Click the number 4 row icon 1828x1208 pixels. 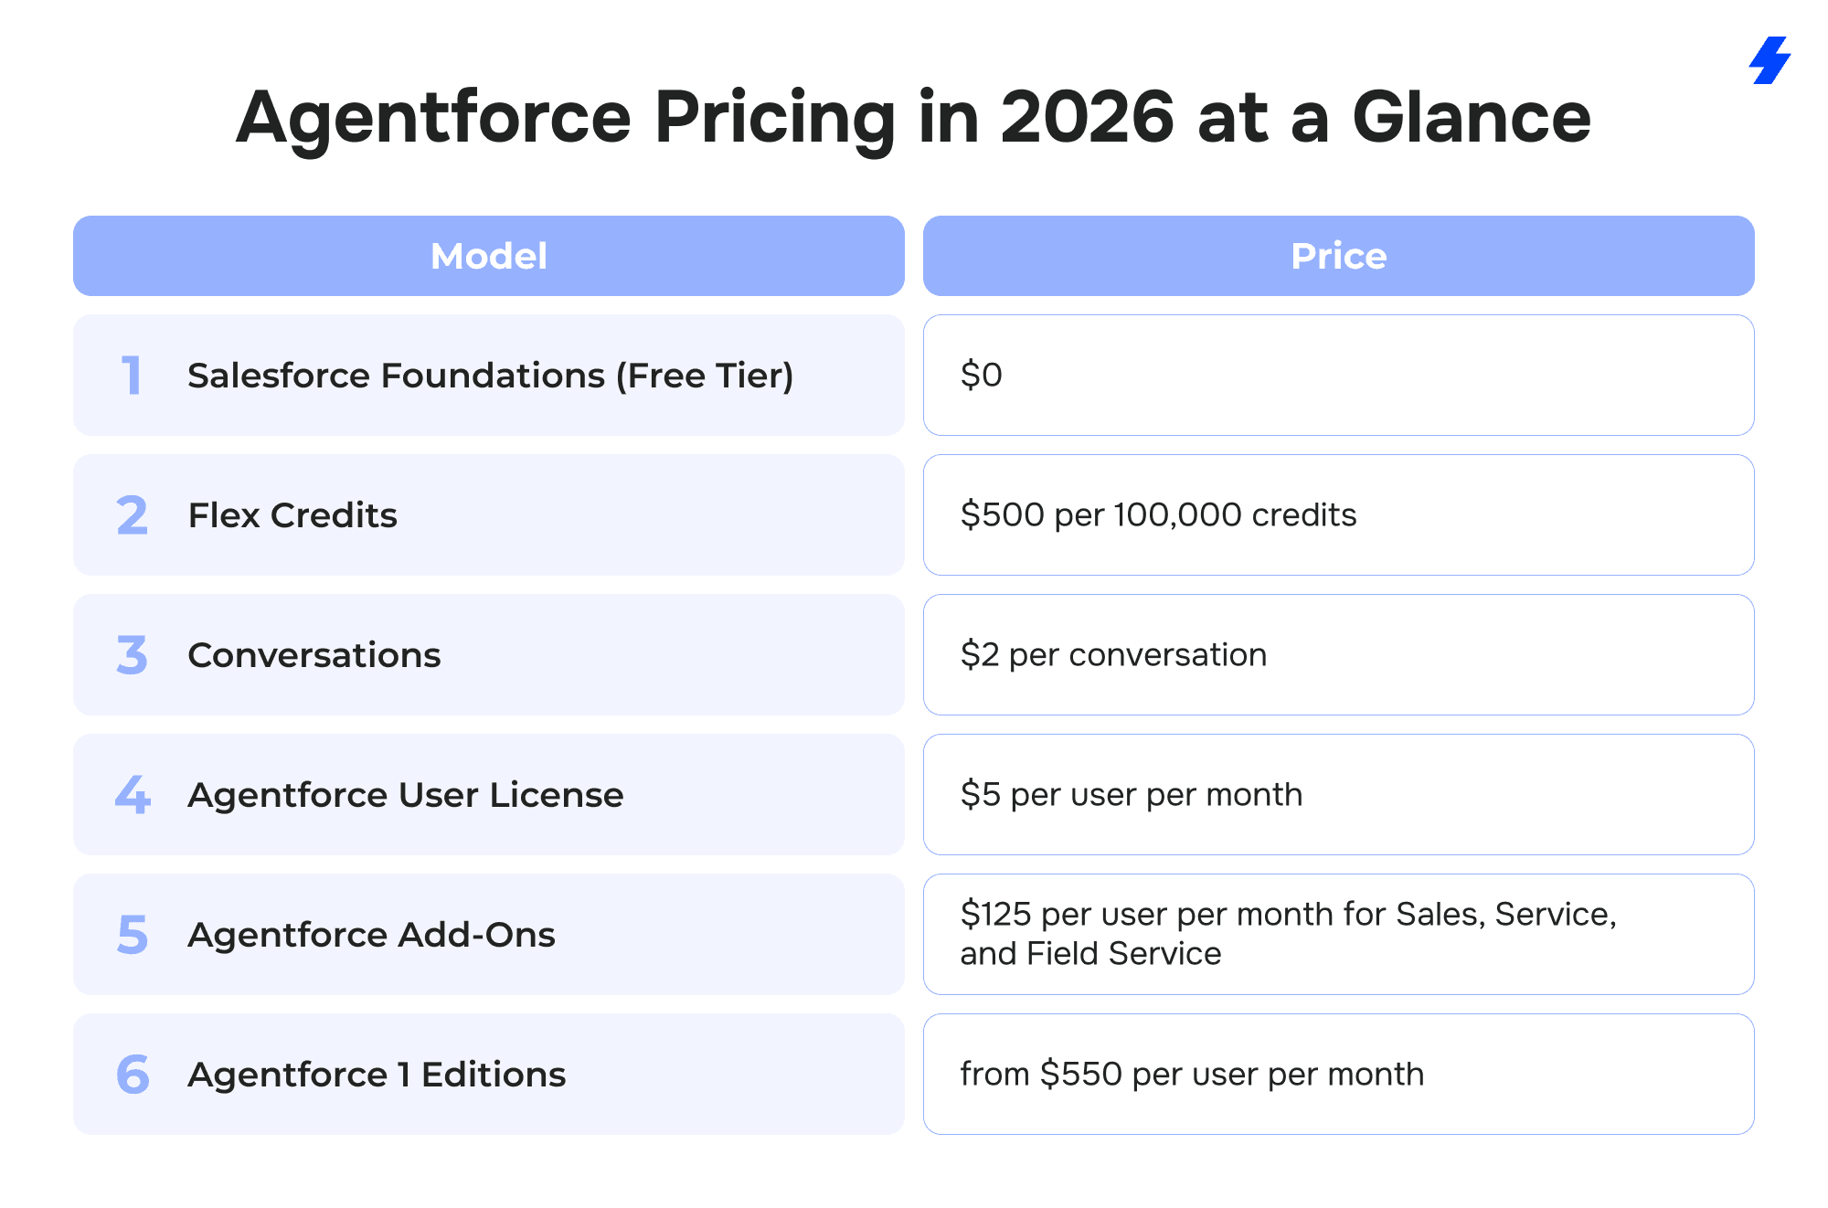click(x=133, y=795)
